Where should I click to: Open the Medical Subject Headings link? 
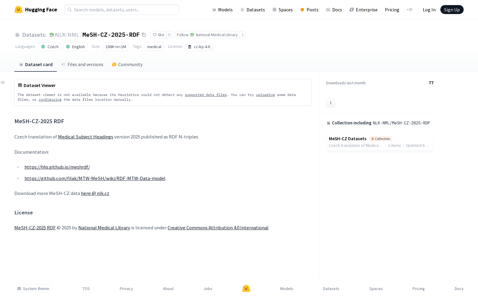85,137
